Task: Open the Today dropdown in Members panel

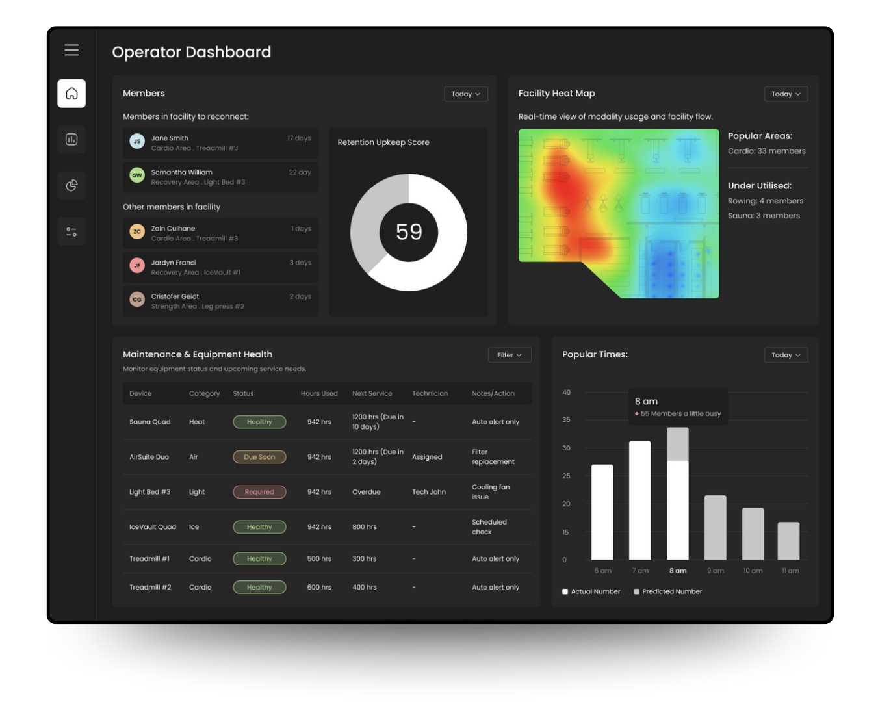Action: (x=466, y=94)
